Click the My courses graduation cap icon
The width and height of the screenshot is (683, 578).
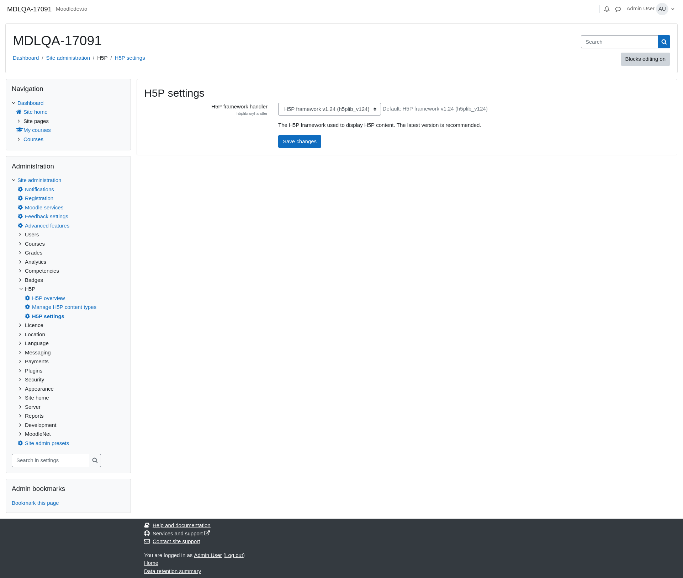pyautogui.click(x=19, y=130)
